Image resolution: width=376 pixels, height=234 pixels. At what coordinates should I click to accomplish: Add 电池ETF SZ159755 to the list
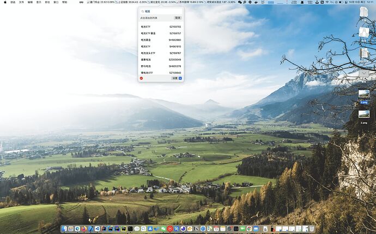click(161, 27)
